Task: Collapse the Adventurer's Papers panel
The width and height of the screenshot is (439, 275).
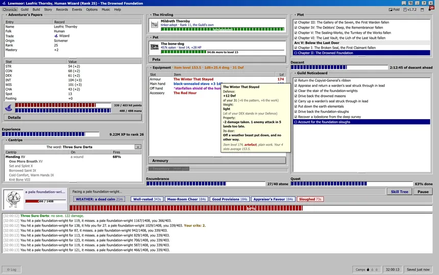Action: (24, 15)
